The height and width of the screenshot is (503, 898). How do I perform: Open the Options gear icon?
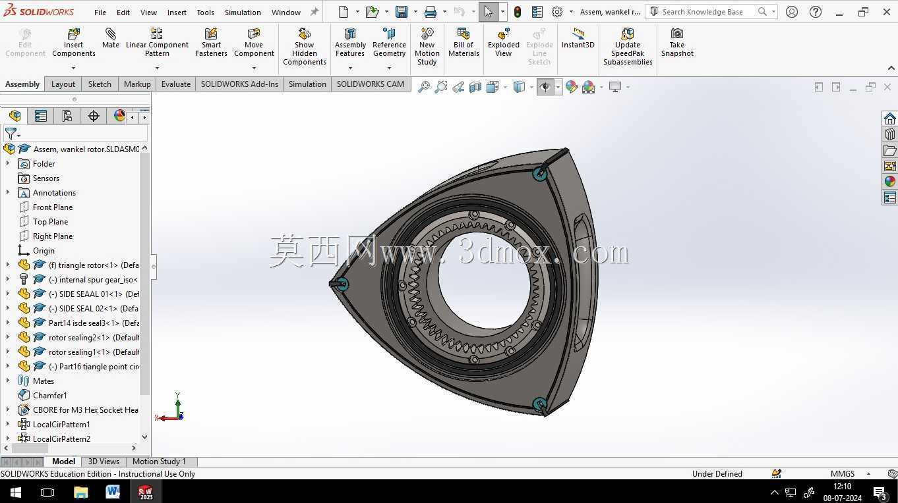[557, 12]
